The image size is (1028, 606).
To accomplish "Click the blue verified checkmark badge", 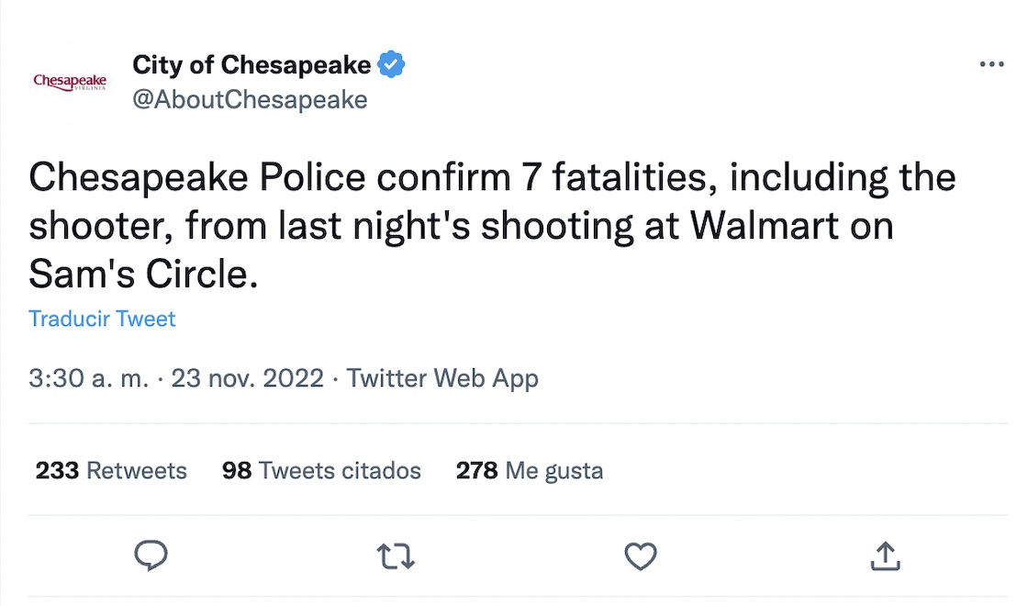I will click(392, 65).
